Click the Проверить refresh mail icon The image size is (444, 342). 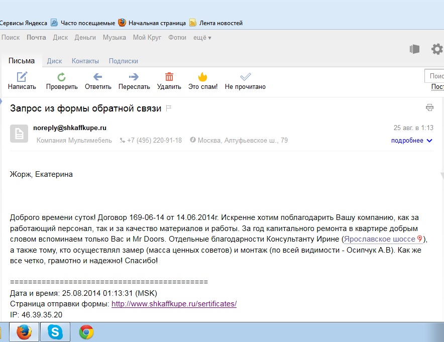point(61,77)
